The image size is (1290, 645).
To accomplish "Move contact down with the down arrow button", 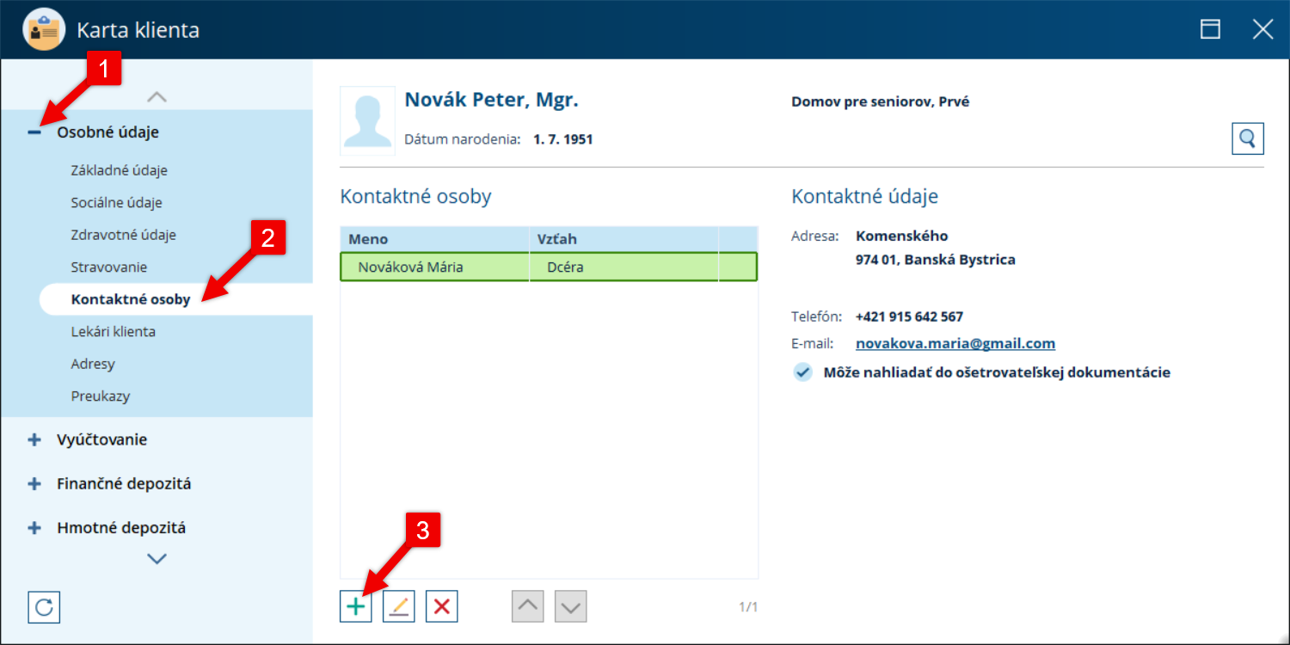I will click(x=571, y=606).
